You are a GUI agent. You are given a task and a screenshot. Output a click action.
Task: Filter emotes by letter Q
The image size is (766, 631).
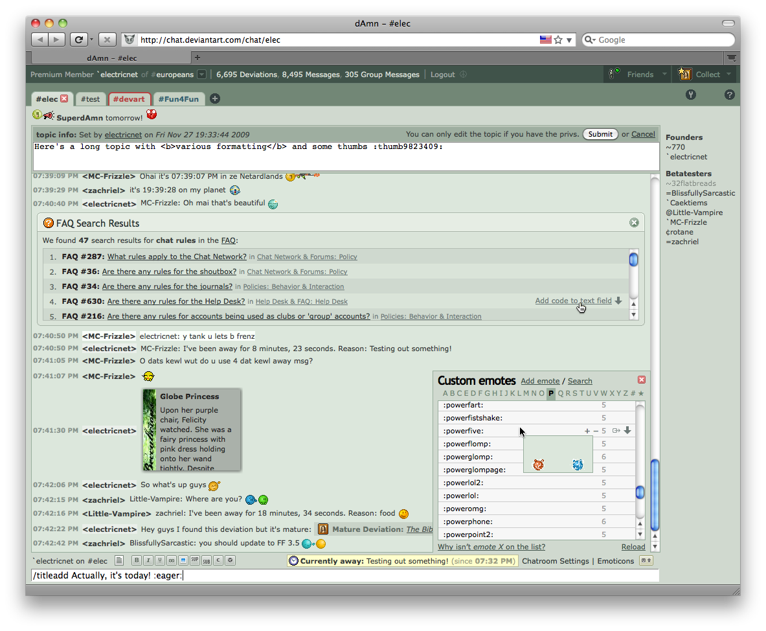pyautogui.click(x=560, y=393)
